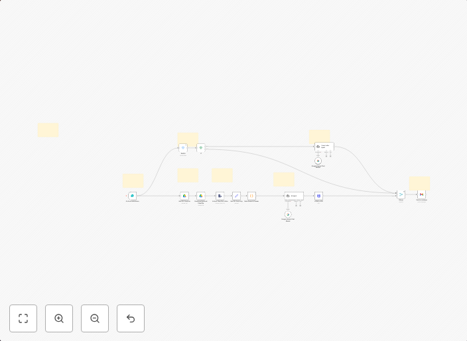The height and width of the screenshot is (341, 467).
Task: Click the green diamond node in upper branch
Action: coord(200,147)
